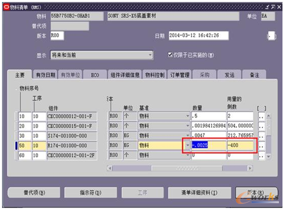
Task: Open the 组件详细信息 tab
Action: point(125,75)
